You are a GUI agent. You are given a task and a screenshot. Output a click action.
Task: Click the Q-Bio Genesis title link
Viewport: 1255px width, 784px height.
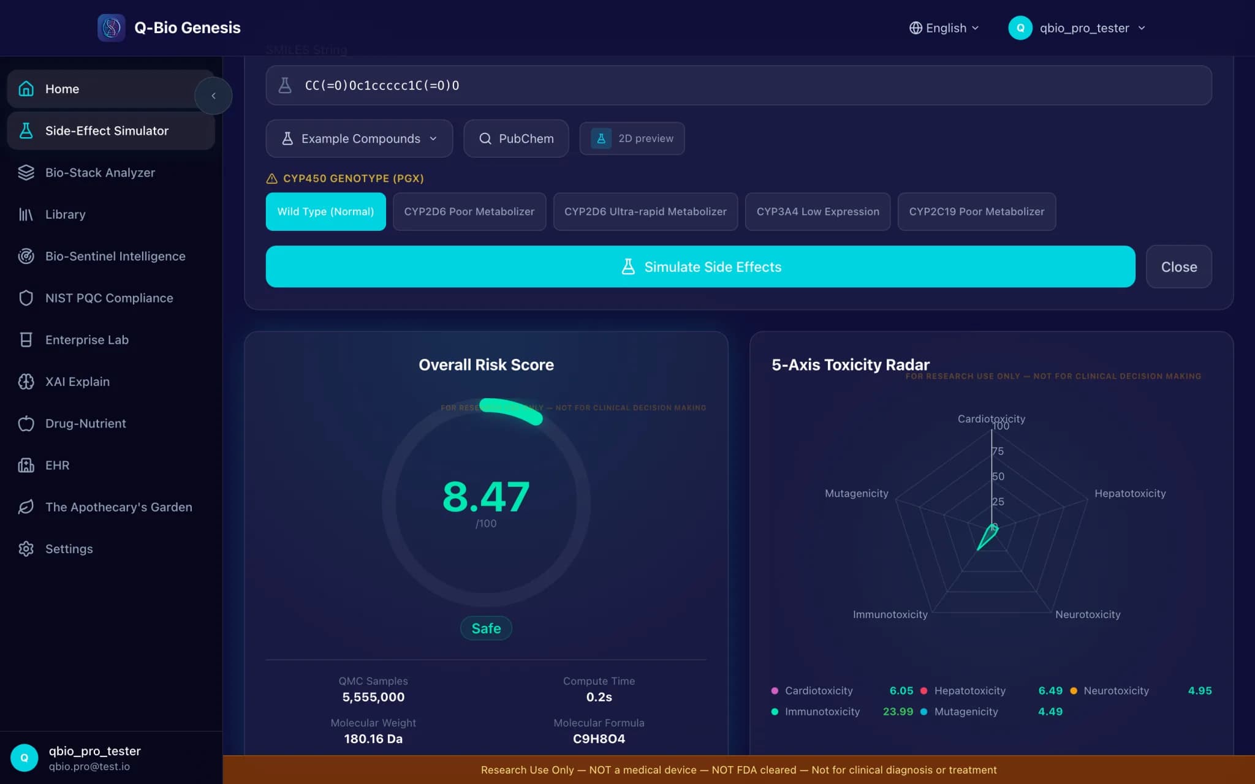coord(188,28)
